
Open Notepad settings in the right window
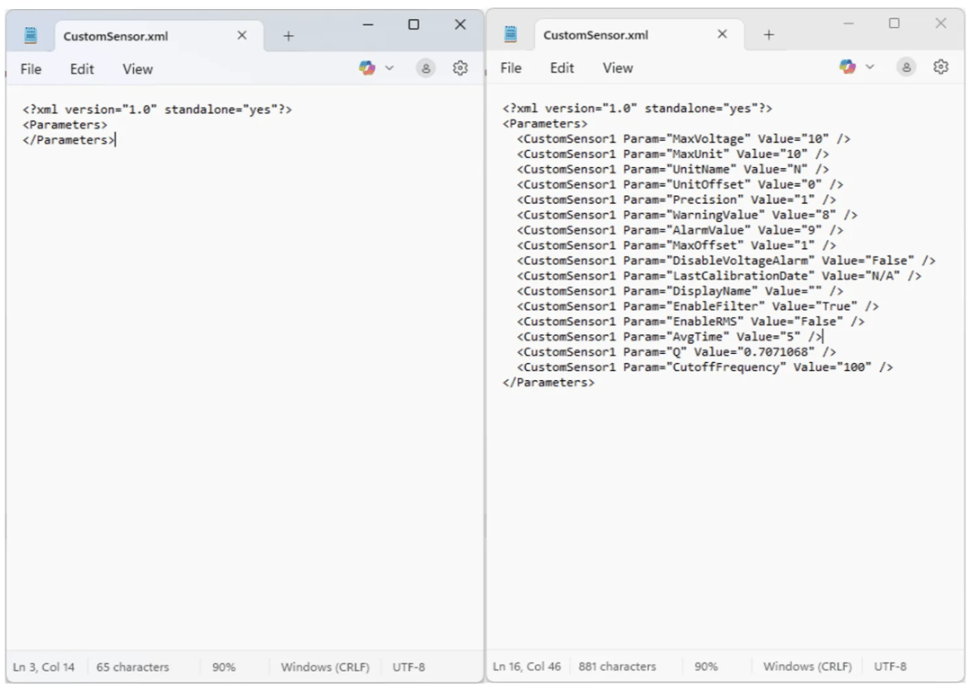tap(940, 66)
